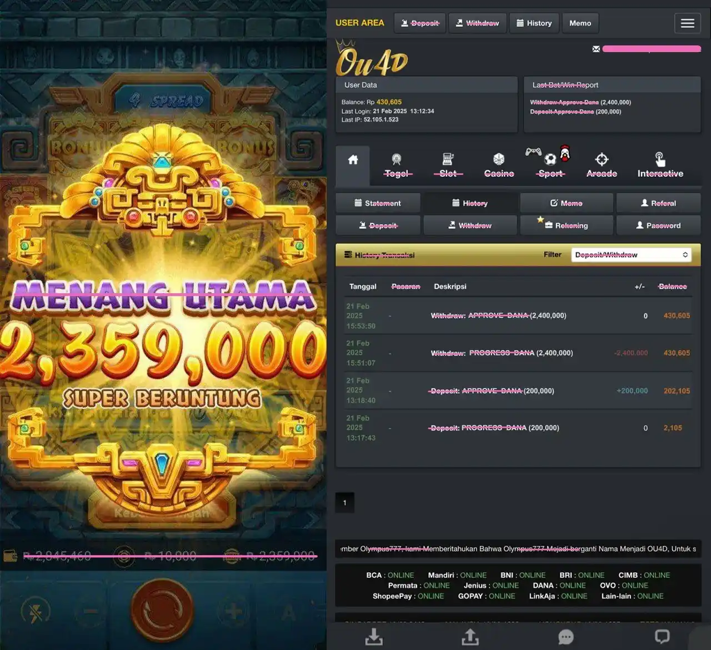Open the Interactive category

pos(660,165)
